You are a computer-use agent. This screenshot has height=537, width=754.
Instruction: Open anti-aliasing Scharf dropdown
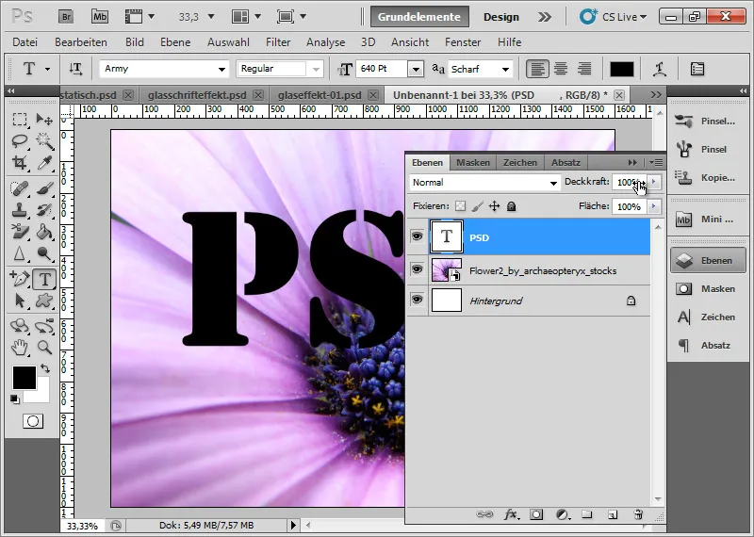point(505,69)
